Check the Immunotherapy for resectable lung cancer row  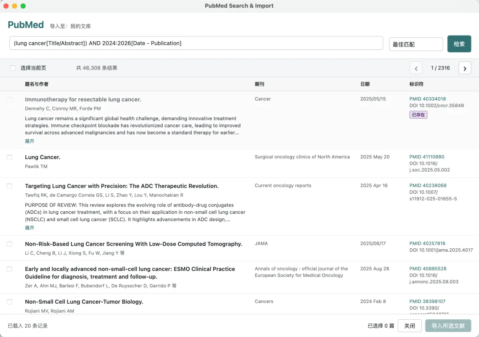(x=9, y=99)
